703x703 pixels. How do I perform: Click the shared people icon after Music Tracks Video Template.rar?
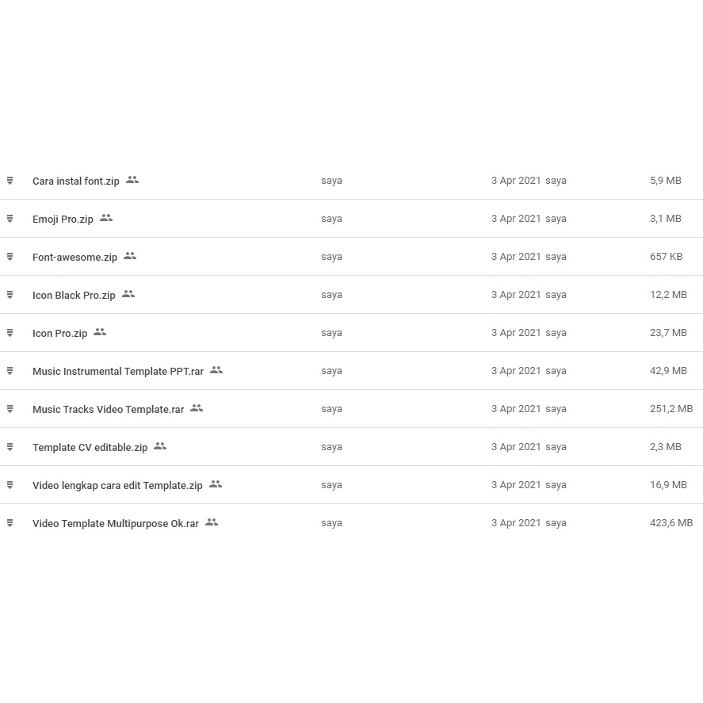pyautogui.click(x=197, y=408)
